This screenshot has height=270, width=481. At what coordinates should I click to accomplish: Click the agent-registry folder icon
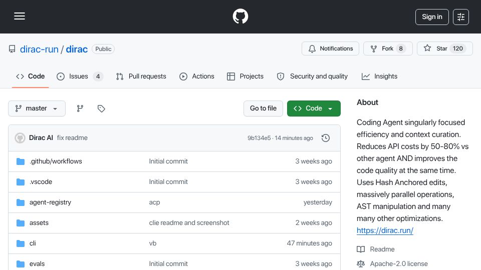(x=21, y=202)
